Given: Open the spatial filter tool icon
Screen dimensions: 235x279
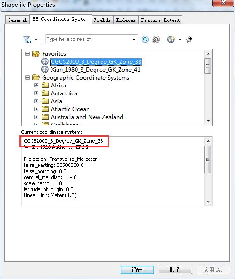Looking at the screenshot, I should pos(27,40).
